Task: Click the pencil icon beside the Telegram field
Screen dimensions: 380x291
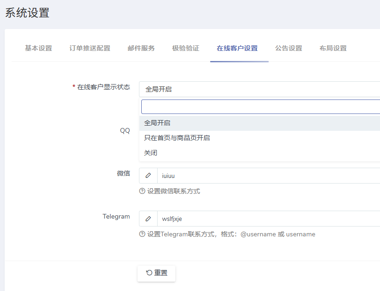Action: point(148,219)
